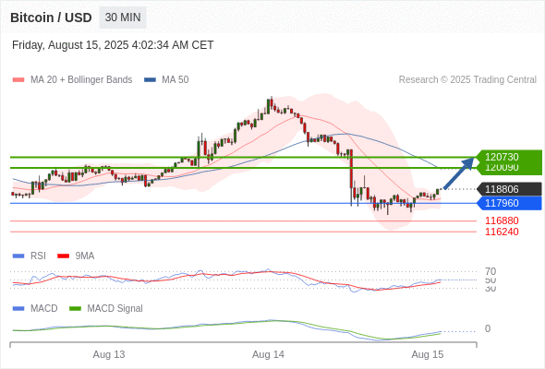This screenshot has height=369, width=545.
Task: Click the green 120730 resistance price tag
Action: point(509,157)
